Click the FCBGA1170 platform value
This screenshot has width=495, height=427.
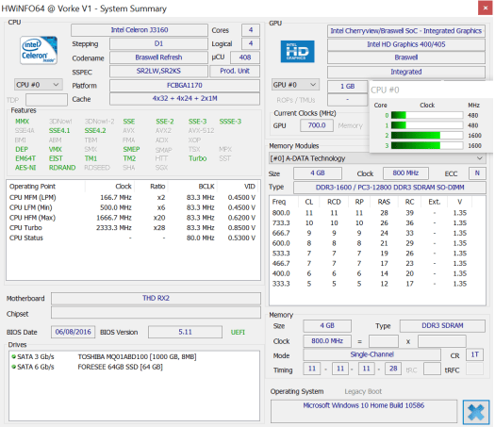[185, 85]
